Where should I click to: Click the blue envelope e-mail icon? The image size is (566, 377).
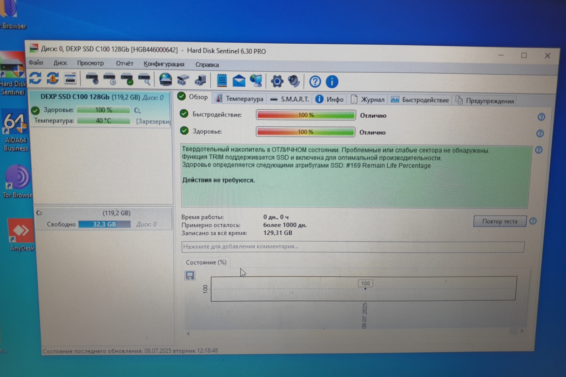tap(239, 81)
